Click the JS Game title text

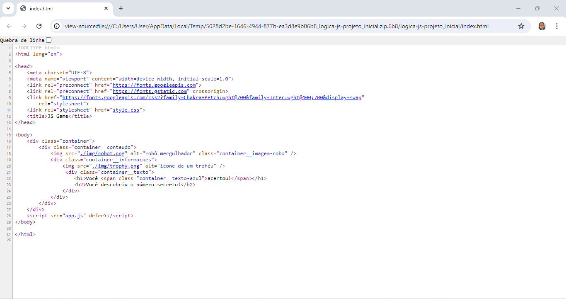click(58, 116)
